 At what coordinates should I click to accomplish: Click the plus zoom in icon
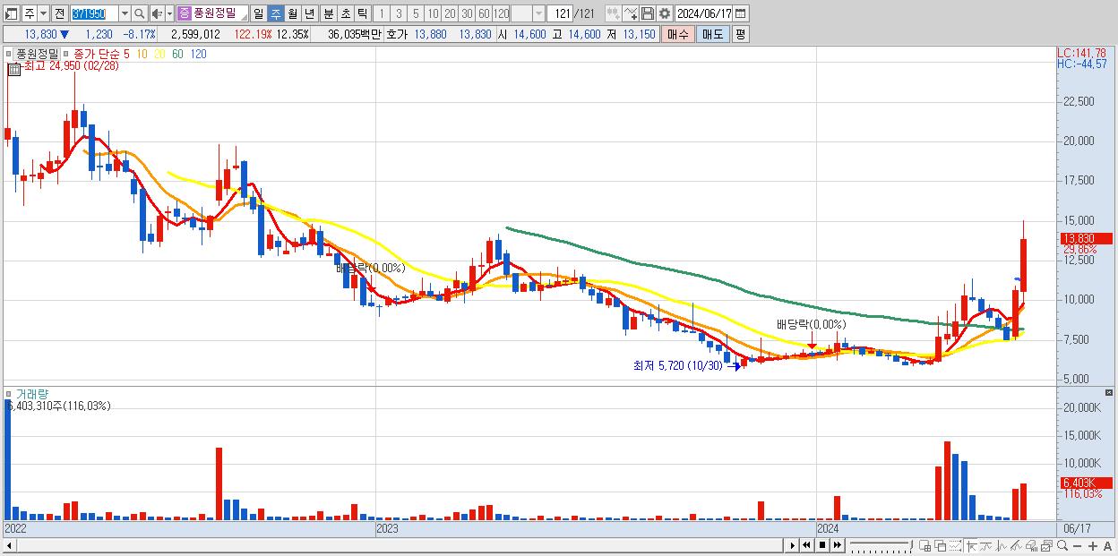(1093, 545)
